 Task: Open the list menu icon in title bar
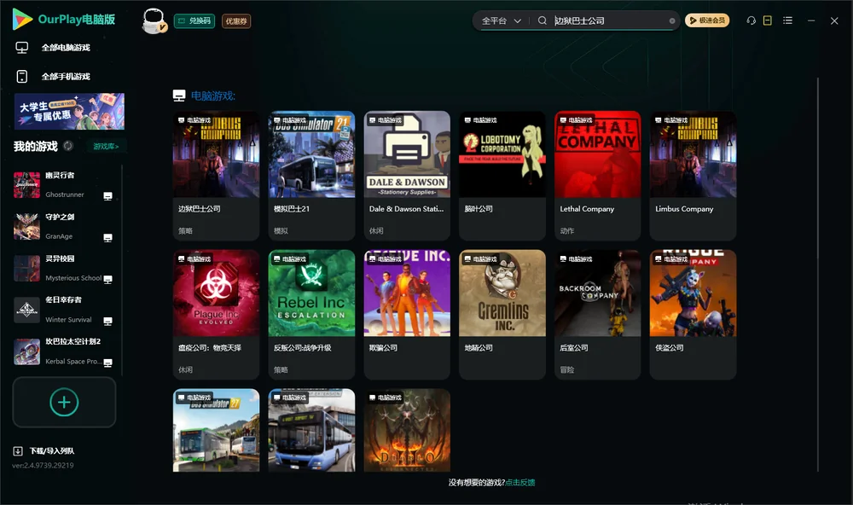(787, 20)
